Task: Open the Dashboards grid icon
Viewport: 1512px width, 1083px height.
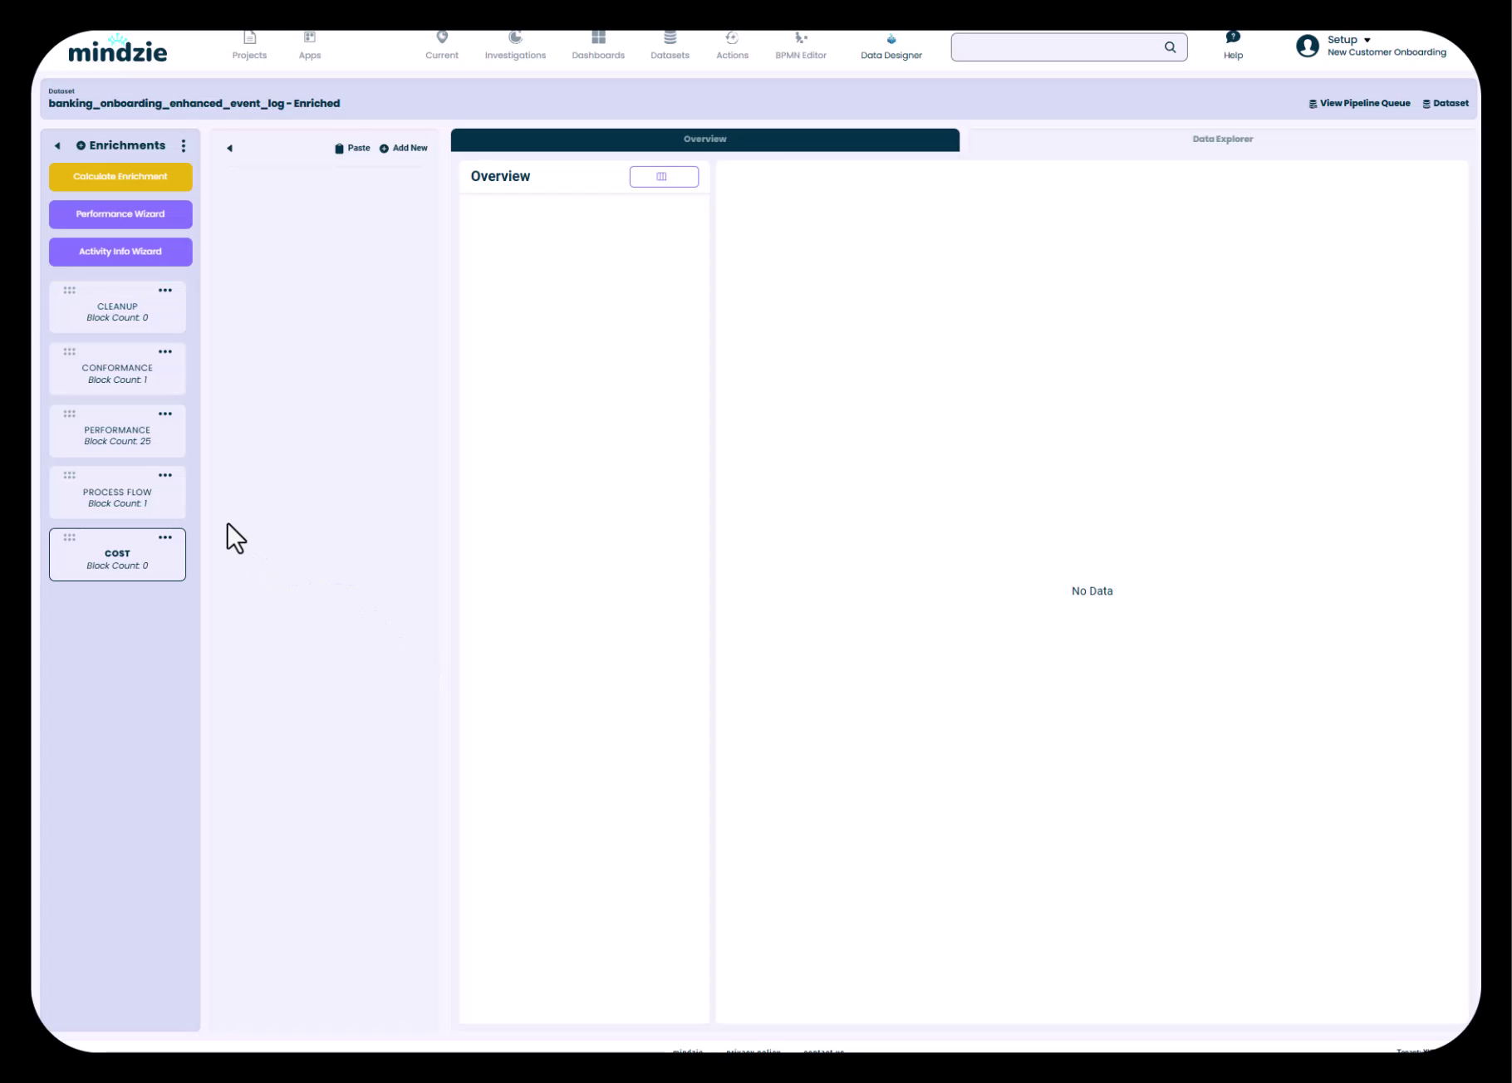Action: 598,38
